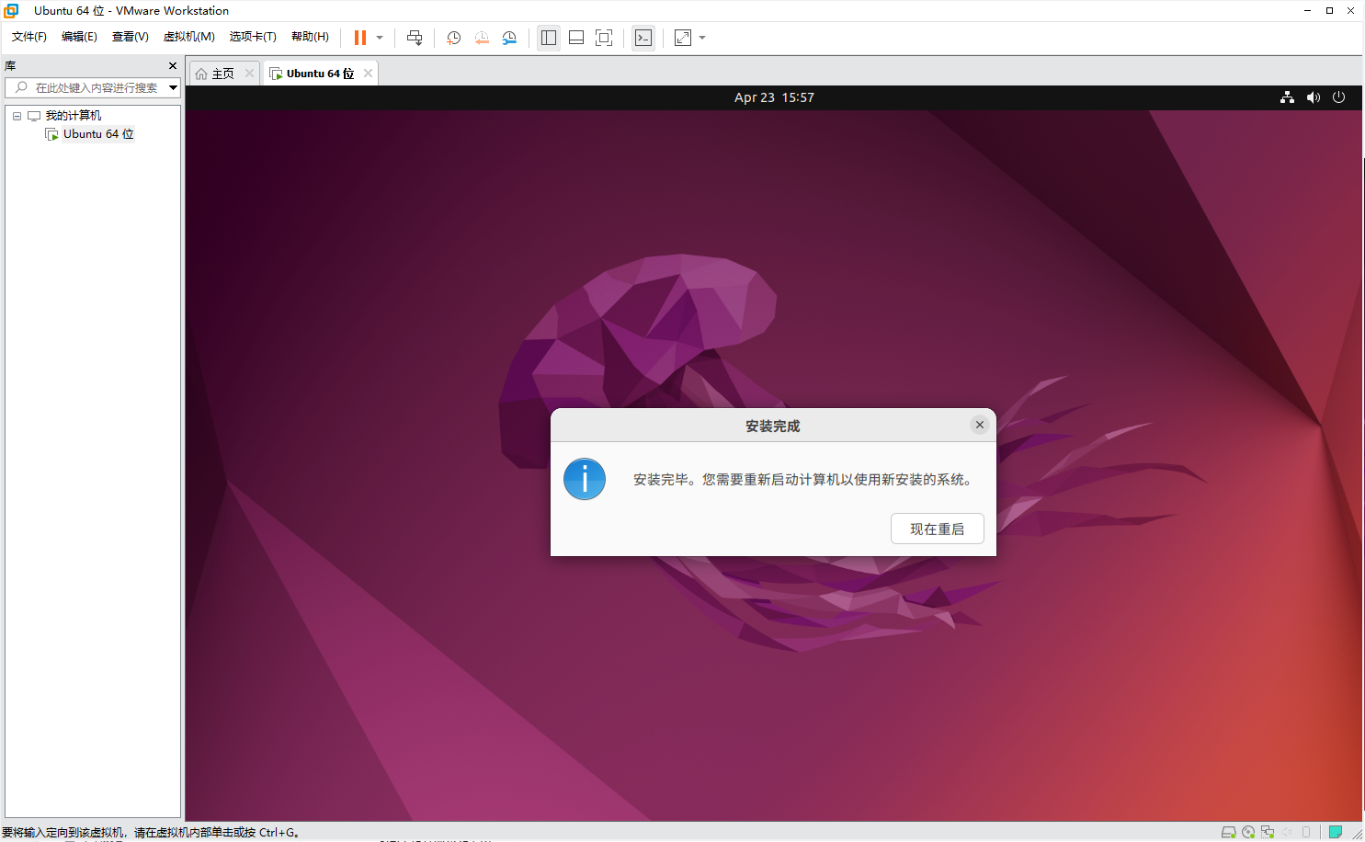Toggle the console view icon
1365x842 pixels.
(x=643, y=38)
